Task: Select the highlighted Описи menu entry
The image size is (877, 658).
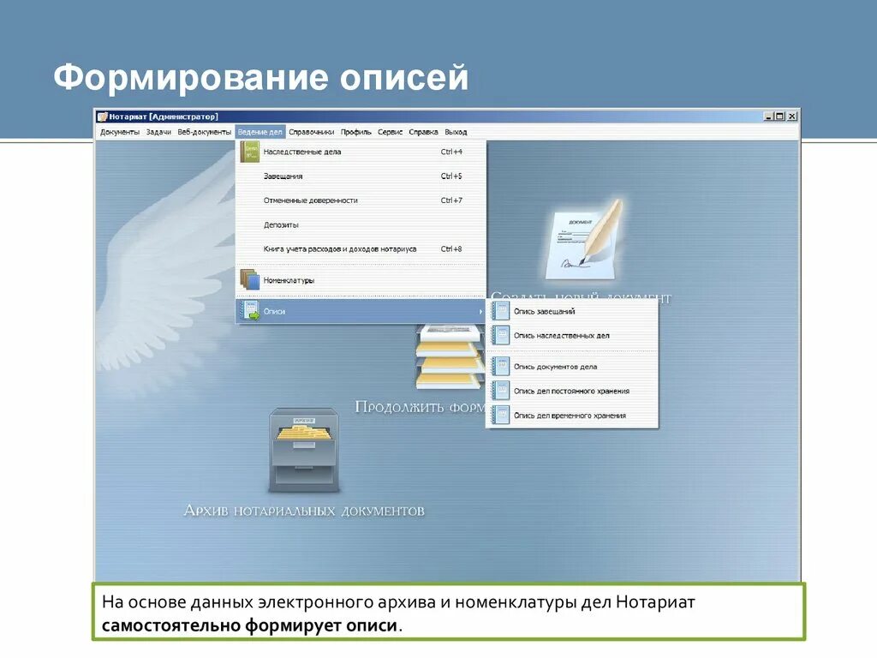Action: (x=361, y=311)
